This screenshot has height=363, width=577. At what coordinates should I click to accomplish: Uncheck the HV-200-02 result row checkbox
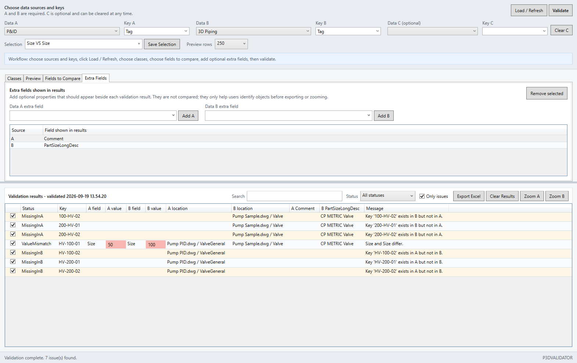pyautogui.click(x=13, y=271)
